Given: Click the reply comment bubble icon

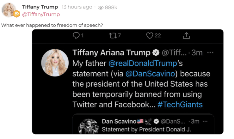Looking at the screenshot, I should (76, 36).
